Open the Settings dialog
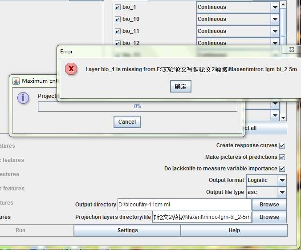The image size is (301, 250). [127, 230]
